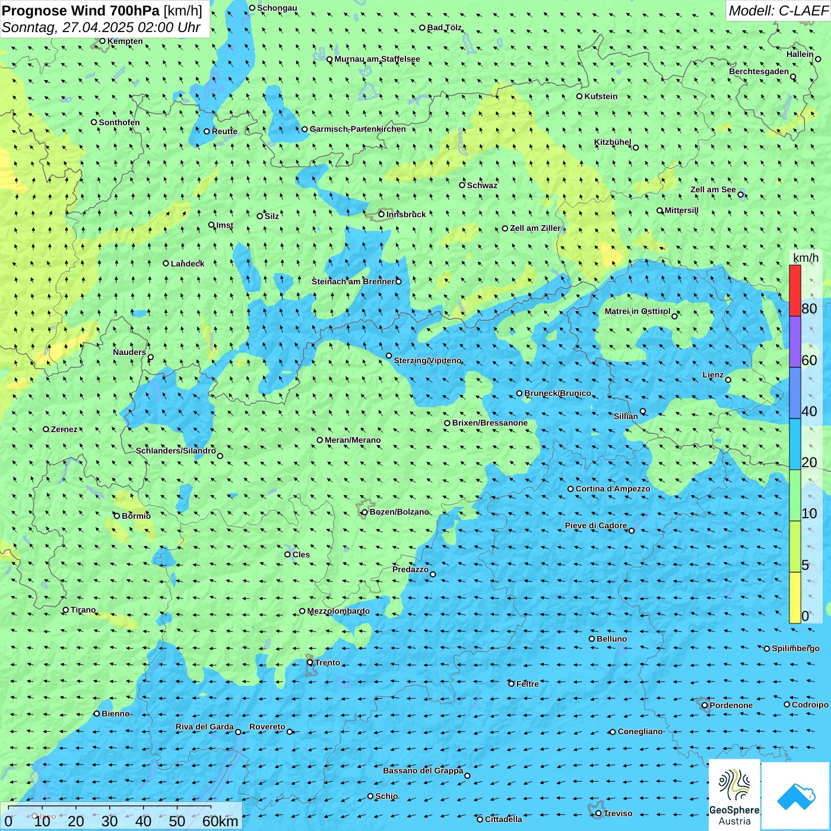831x831 pixels.
Task: Click the Predazzo city label
Action: coord(410,569)
